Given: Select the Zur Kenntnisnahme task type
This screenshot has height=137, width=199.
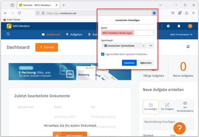Looking at the screenshot, I should (x=185, y=107).
